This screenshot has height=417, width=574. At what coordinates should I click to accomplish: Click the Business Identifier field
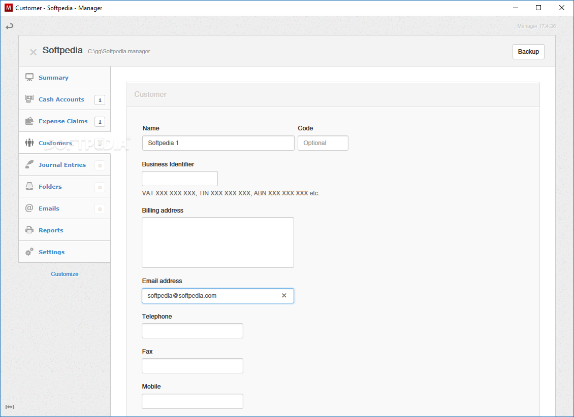coord(180,179)
